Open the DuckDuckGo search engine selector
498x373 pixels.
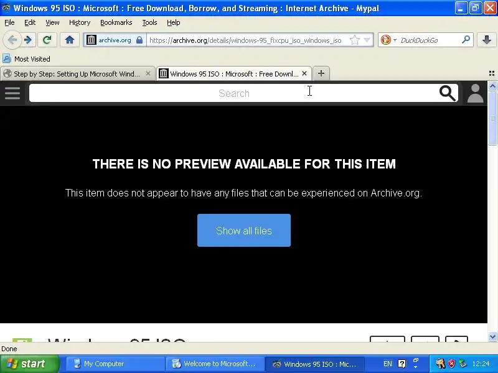click(x=388, y=40)
